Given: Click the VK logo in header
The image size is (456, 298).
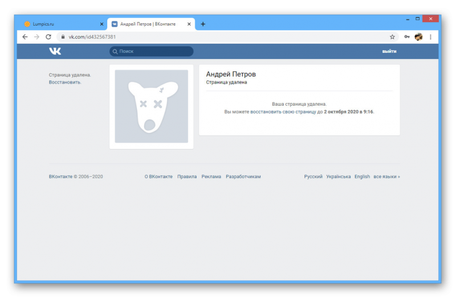Looking at the screenshot, I should (x=55, y=51).
